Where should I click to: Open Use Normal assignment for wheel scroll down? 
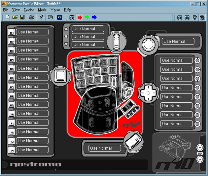pyautogui.click(x=88, y=45)
